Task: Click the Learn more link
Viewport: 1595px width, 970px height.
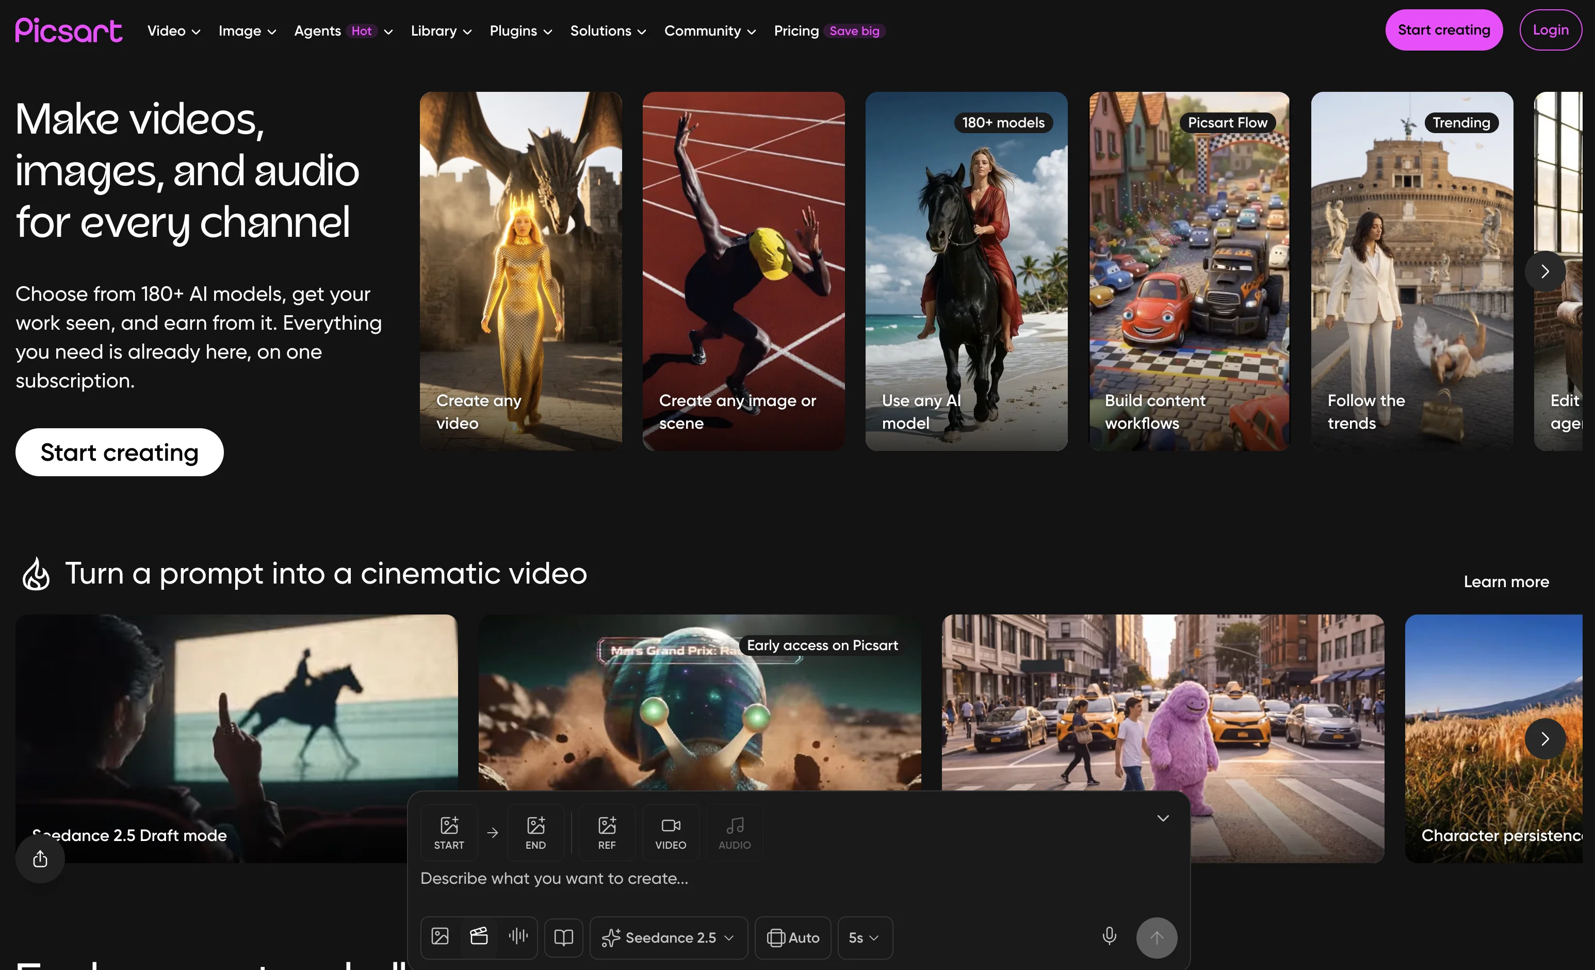Action: coord(1506,581)
